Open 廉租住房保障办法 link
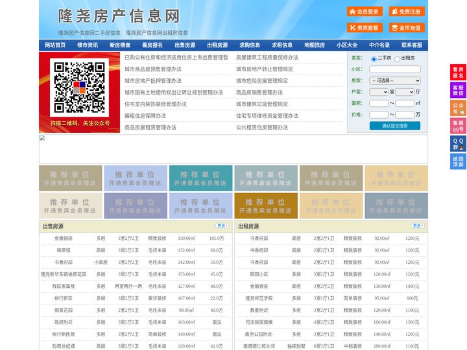Image resolution: width=467 pixels, height=350 pixels. pyautogui.click(x=145, y=116)
